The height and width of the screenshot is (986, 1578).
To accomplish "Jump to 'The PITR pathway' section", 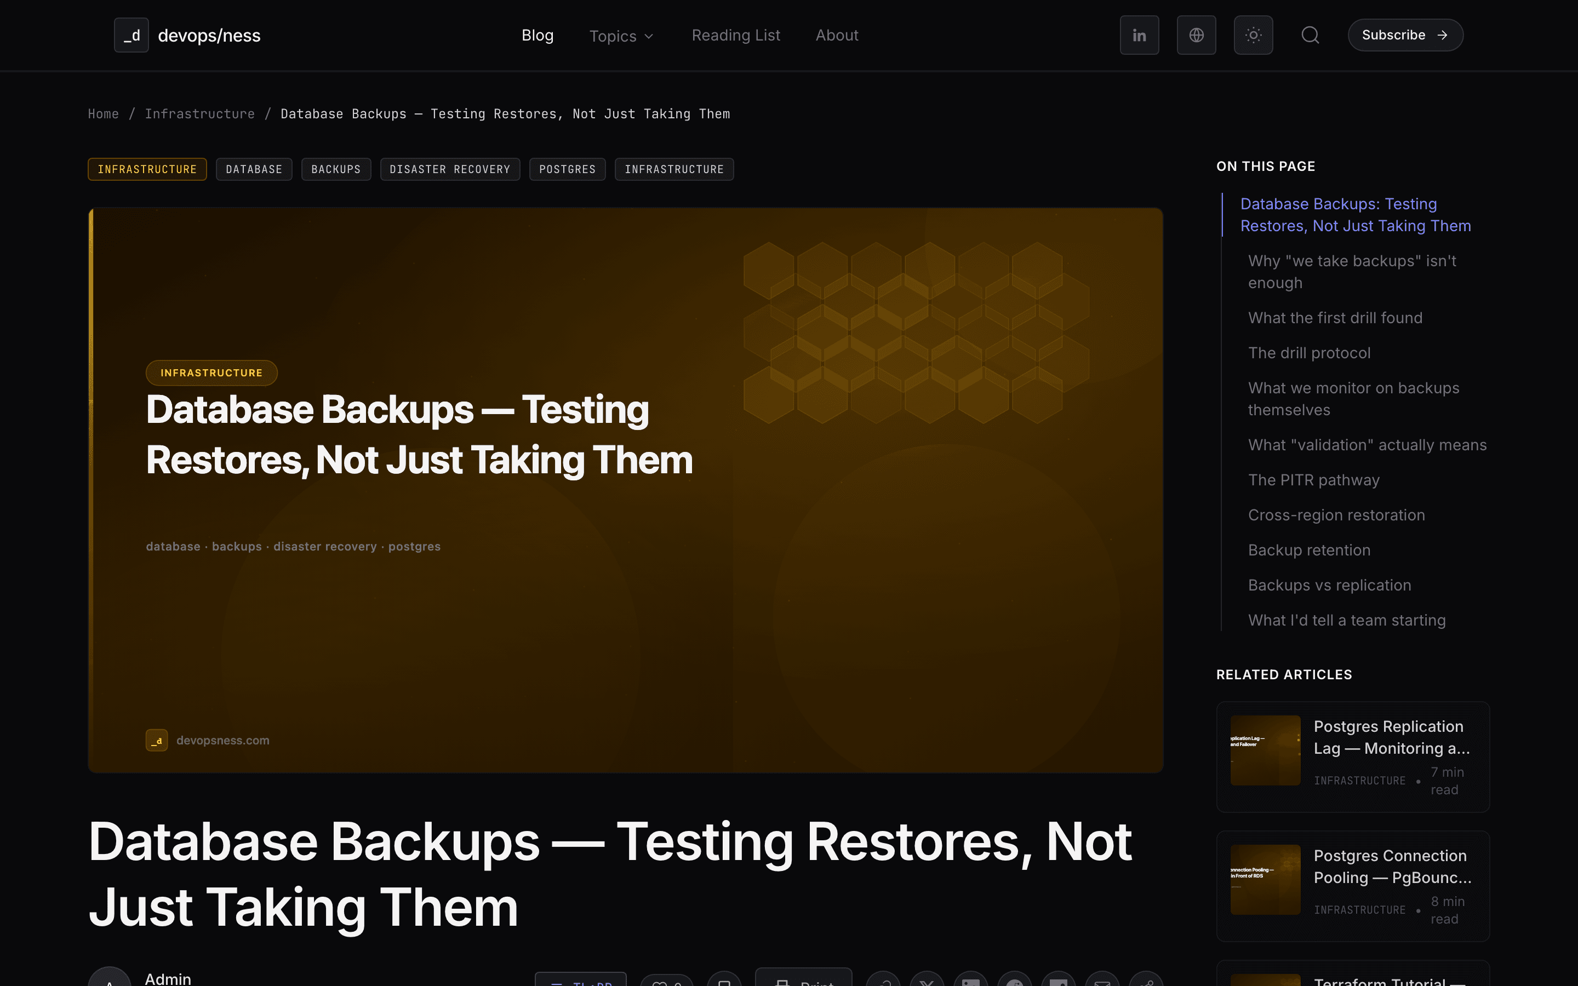I will (1313, 480).
